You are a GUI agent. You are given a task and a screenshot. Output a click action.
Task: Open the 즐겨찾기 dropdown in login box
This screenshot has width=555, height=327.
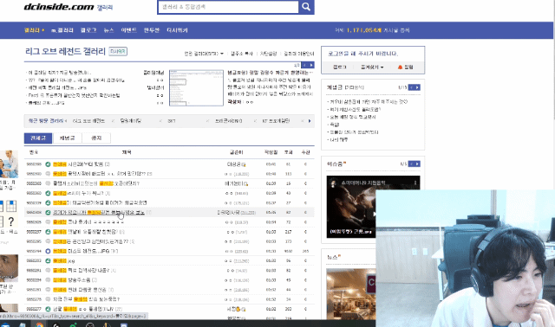(372, 67)
